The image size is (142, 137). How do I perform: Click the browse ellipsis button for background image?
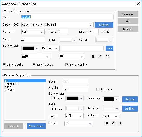pos(109,48)
